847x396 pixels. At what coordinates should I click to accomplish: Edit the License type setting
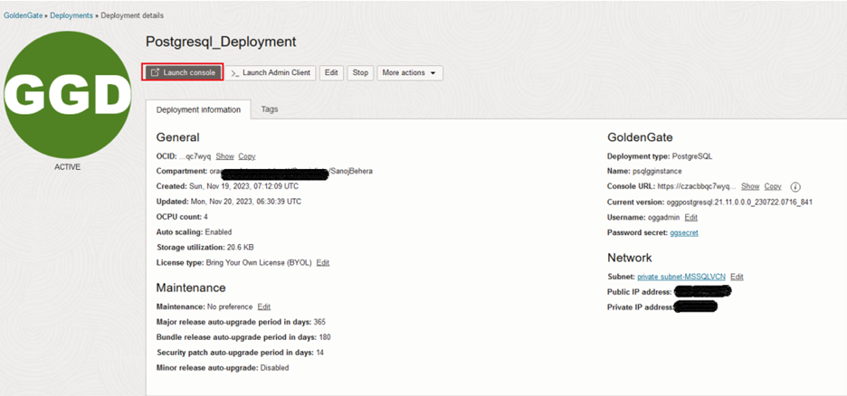point(322,263)
